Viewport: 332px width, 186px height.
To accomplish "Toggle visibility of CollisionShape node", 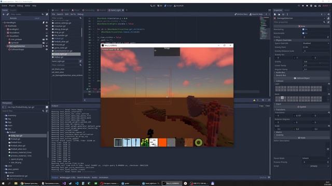I will click(x=47, y=50).
